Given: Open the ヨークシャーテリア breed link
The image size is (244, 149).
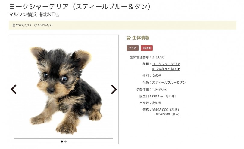Looking at the screenshot, I should (166, 64).
